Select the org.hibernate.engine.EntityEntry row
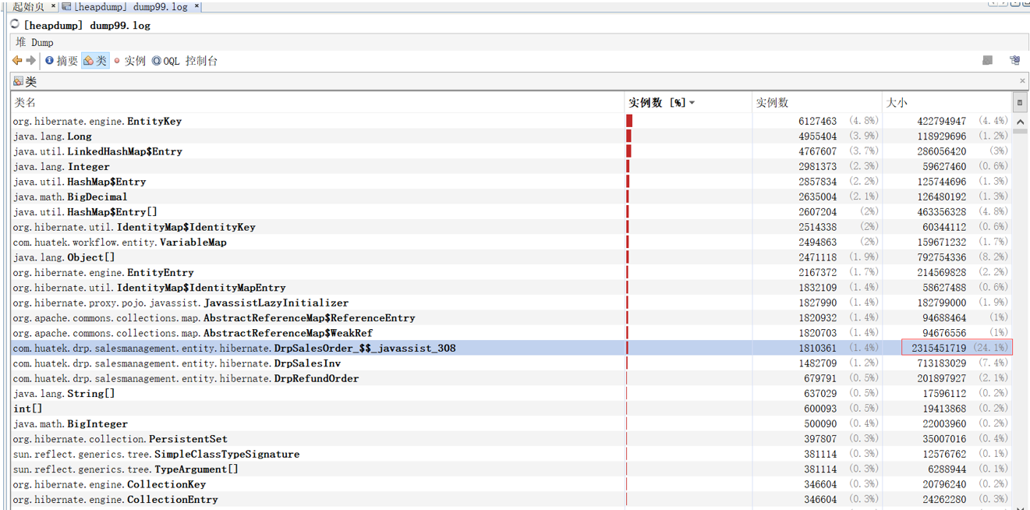 click(511, 273)
